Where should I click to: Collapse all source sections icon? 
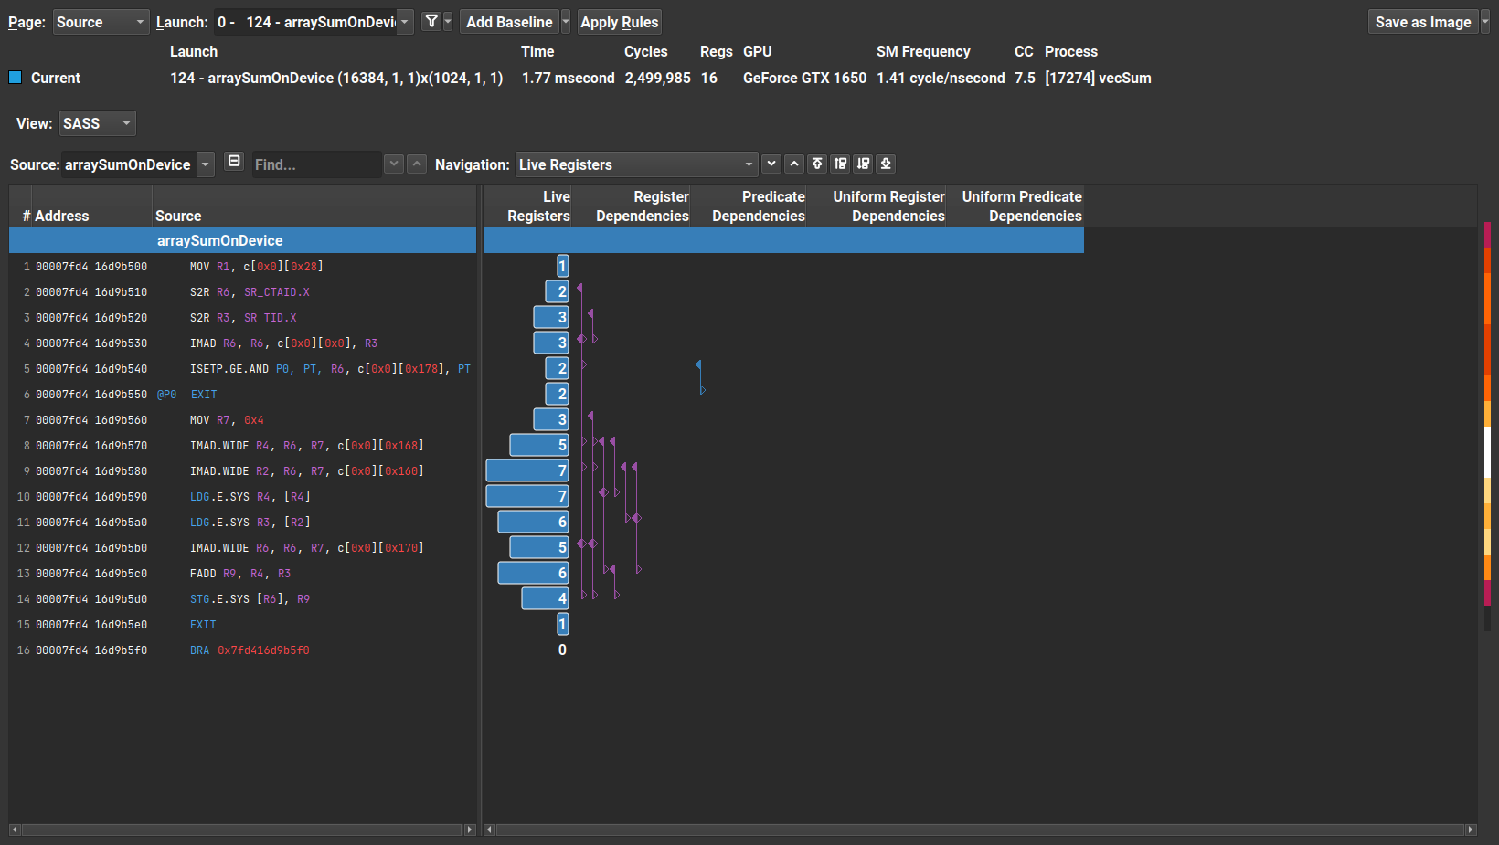[x=234, y=162]
